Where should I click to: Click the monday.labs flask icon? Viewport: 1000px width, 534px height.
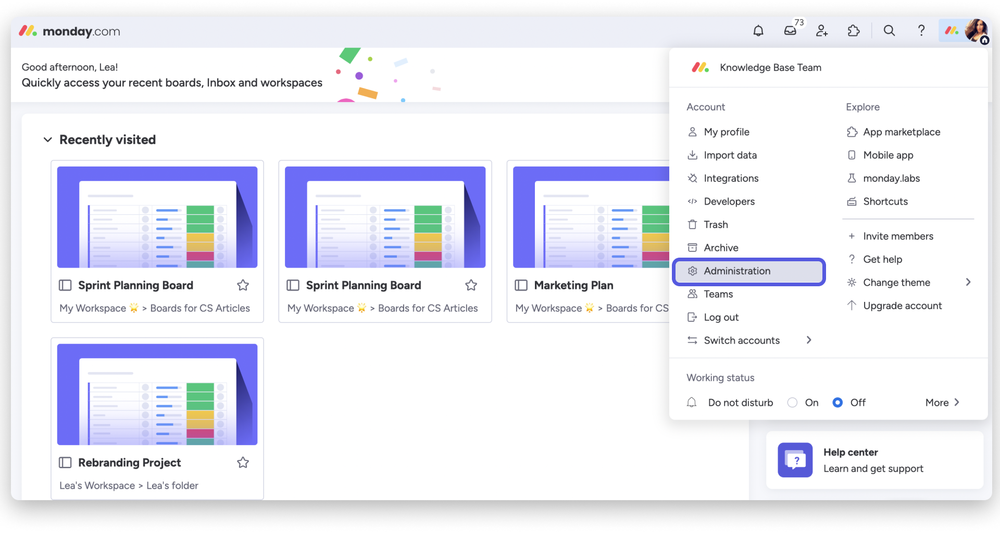coord(852,178)
